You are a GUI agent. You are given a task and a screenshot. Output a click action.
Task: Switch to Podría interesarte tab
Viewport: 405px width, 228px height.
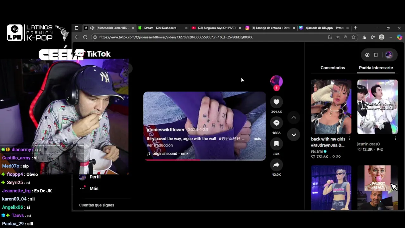376,68
